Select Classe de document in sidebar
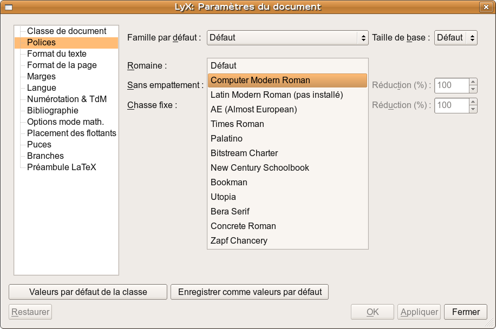This screenshot has width=496, height=329. pyautogui.click(x=67, y=31)
